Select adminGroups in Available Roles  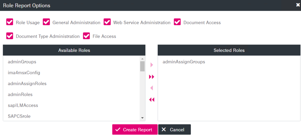[x=22, y=62]
